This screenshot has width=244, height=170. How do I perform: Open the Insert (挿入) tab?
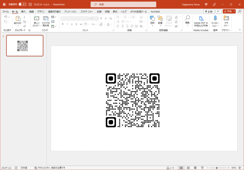[23, 12]
